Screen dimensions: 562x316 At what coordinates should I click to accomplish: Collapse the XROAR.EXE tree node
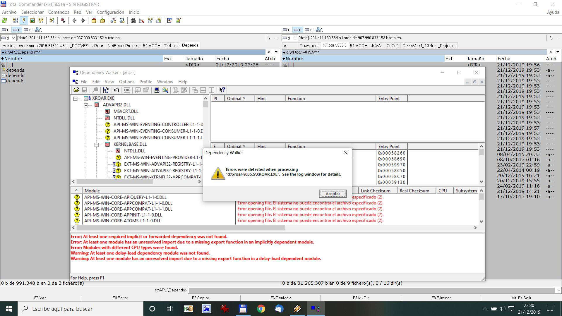[75, 98]
